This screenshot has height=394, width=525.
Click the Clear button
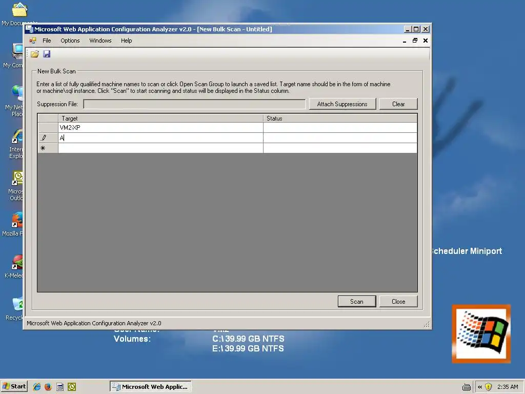(398, 104)
